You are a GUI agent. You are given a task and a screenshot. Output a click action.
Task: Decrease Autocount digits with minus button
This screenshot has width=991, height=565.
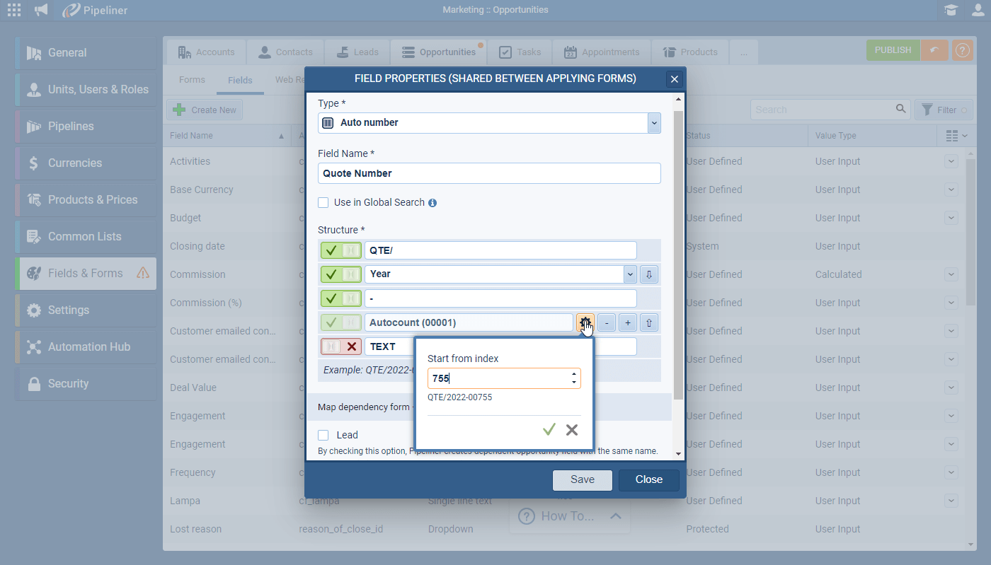click(x=606, y=323)
